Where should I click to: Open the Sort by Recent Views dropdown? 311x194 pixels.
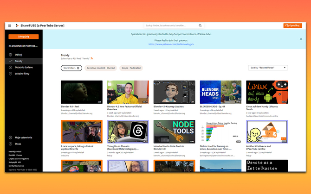click(268, 68)
